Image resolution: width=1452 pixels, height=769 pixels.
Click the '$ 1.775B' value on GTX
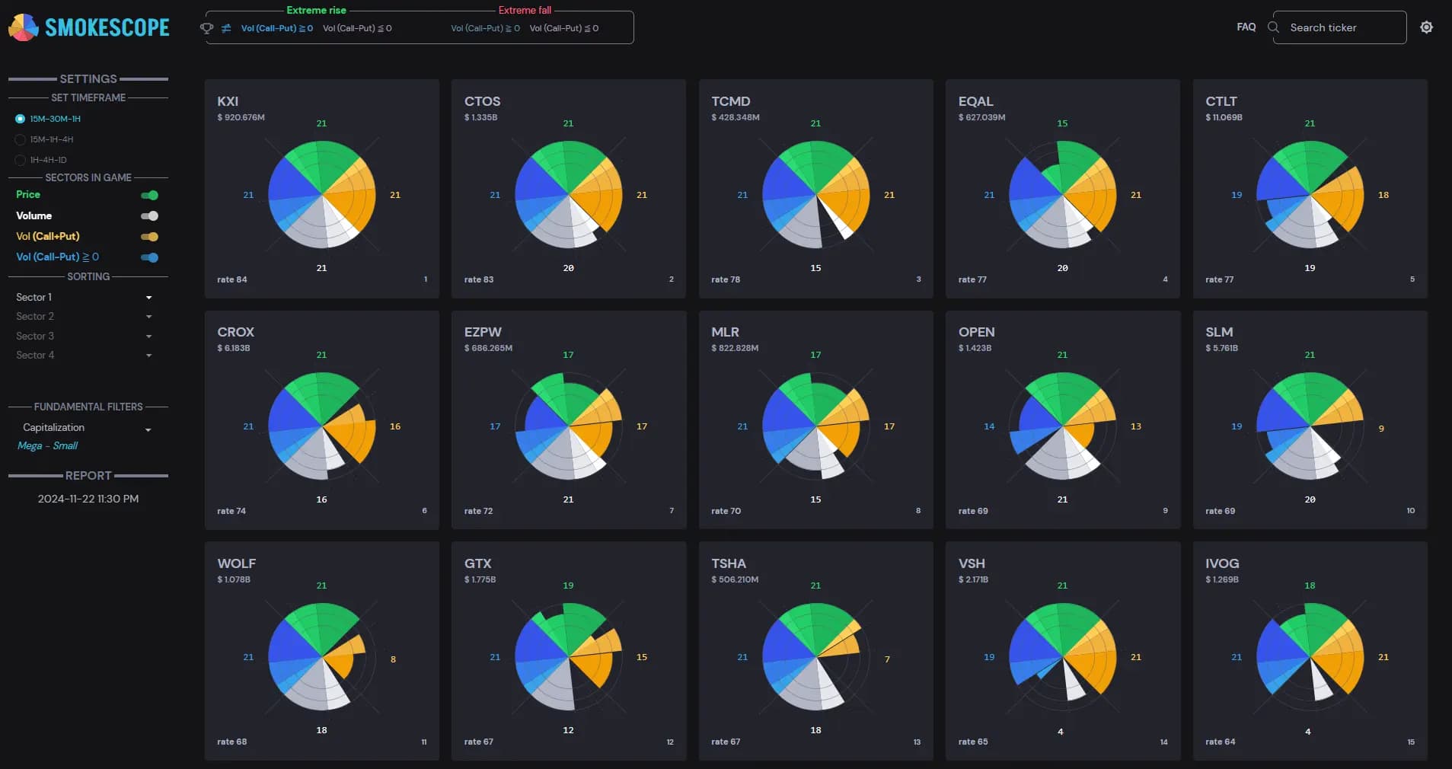click(480, 579)
